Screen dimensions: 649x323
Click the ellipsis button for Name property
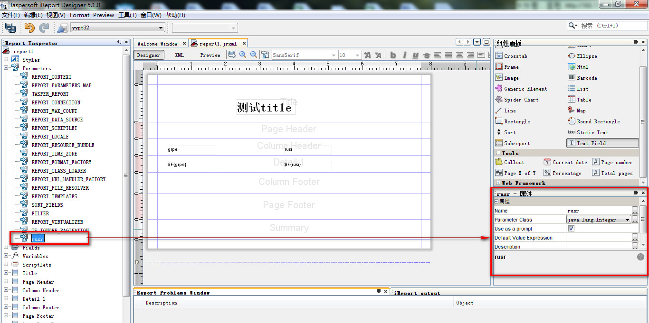click(635, 211)
